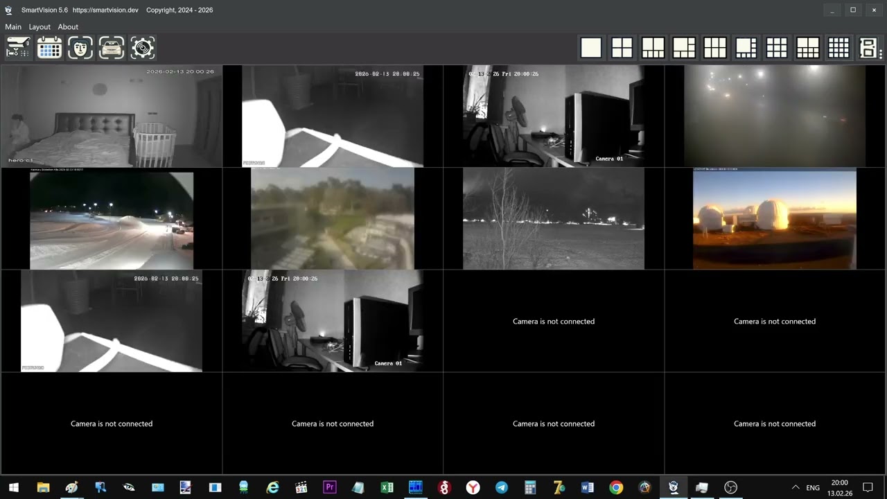Open the taskbar clock and date
This screenshot has width=887, height=499.
click(x=839, y=487)
